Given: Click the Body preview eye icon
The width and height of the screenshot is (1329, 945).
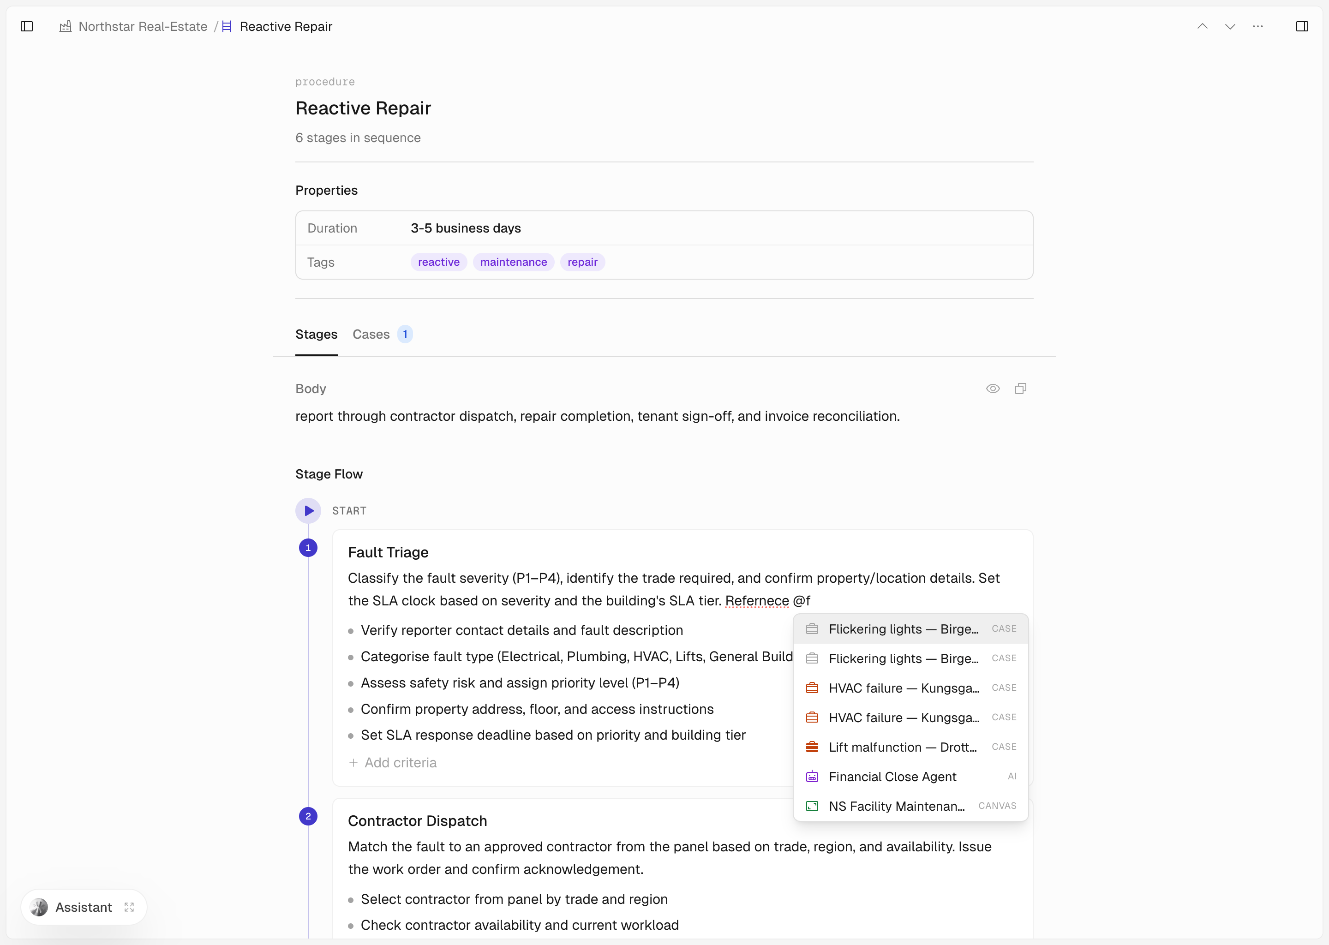Looking at the screenshot, I should (993, 389).
